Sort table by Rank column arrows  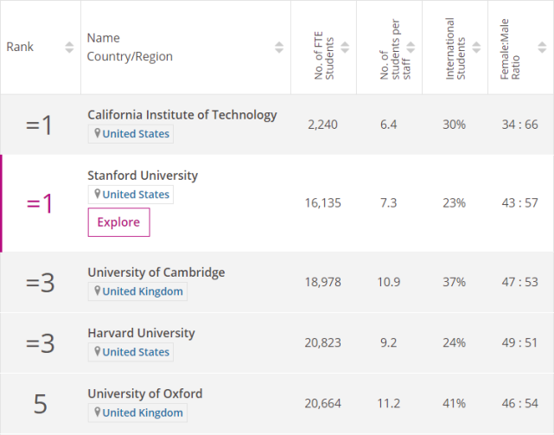click(69, 48)
